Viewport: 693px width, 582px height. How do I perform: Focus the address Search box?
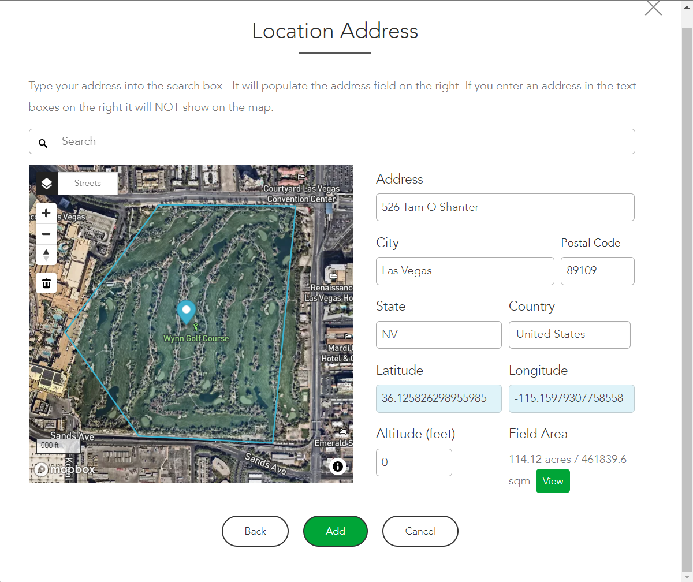[332, 141]
